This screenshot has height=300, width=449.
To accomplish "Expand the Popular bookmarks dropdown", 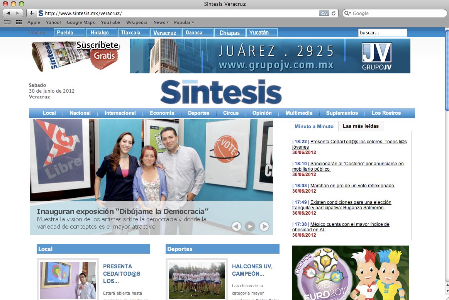I will pyautogui.click(x=184, y=22).
